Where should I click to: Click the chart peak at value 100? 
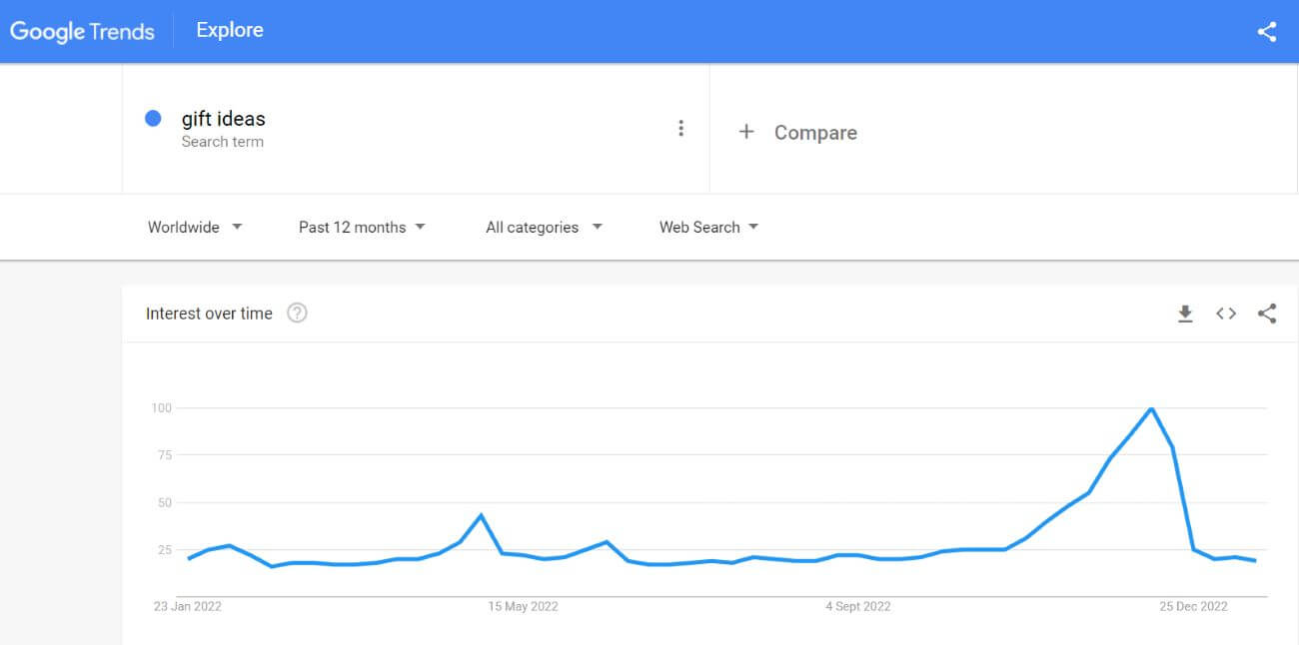point(1151,408)
